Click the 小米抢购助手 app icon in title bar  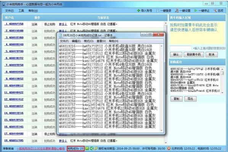[x=4, y=4]
